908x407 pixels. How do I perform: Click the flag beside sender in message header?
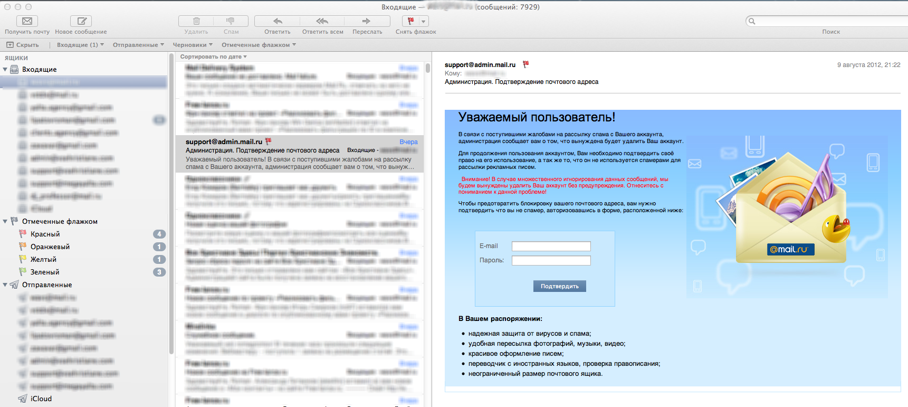525,64
